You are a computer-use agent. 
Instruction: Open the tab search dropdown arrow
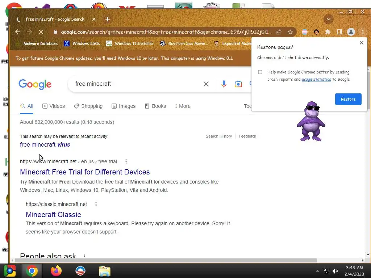pos(328,20)
